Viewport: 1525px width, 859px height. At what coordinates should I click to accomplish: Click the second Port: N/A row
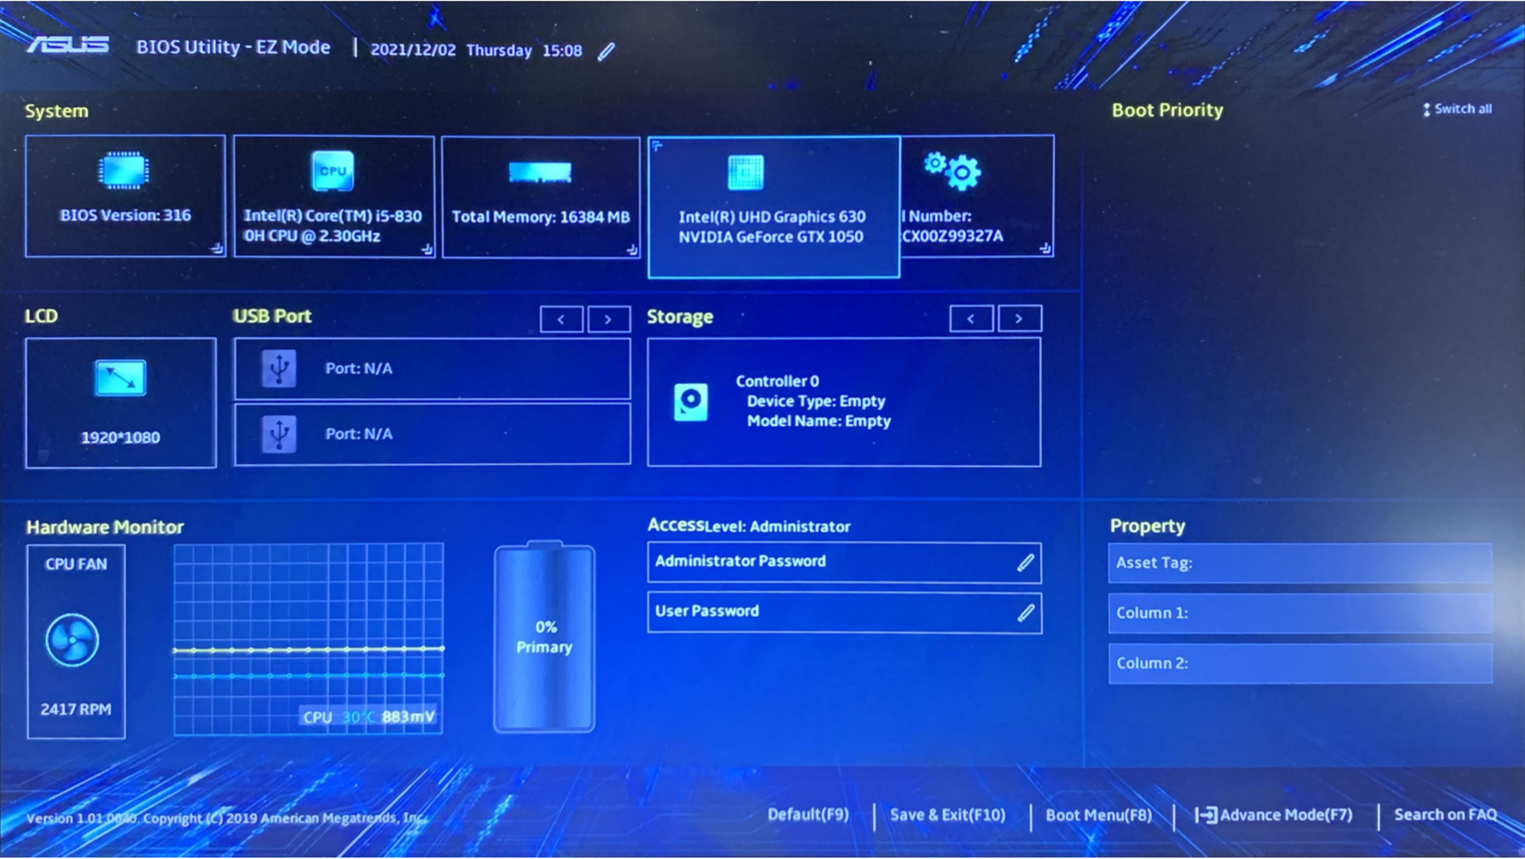click(x=433, y=434)
